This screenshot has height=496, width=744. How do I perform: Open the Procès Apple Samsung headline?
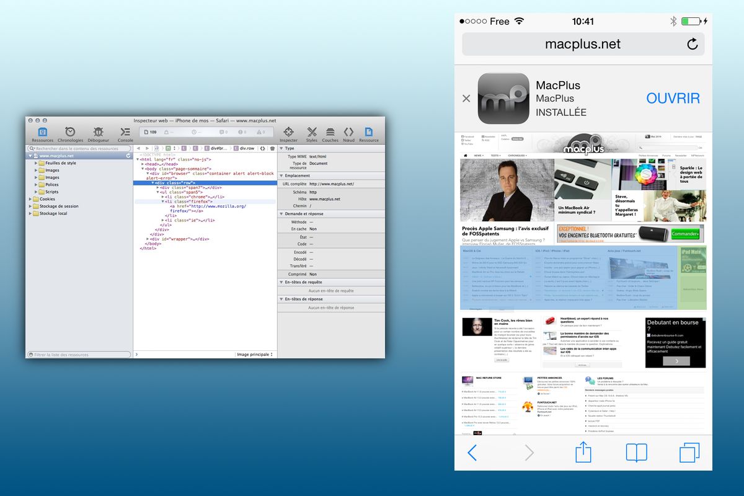point(505,231)
